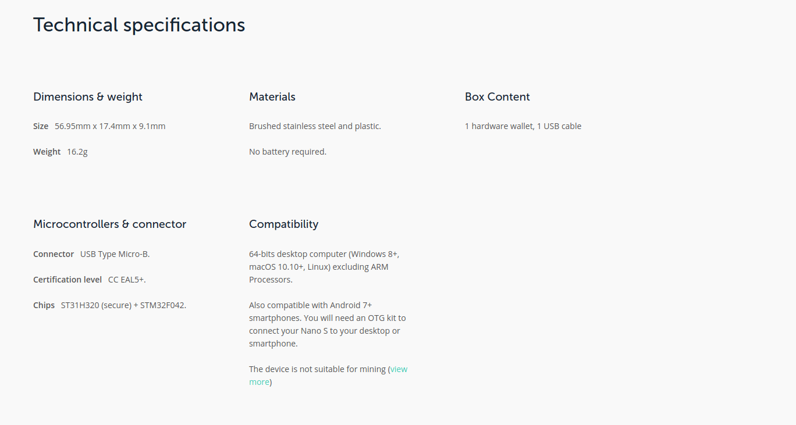Click the Compatibility section heading
Image resolution: width=796 pixels, height=425 pixels.
(284, 224)
